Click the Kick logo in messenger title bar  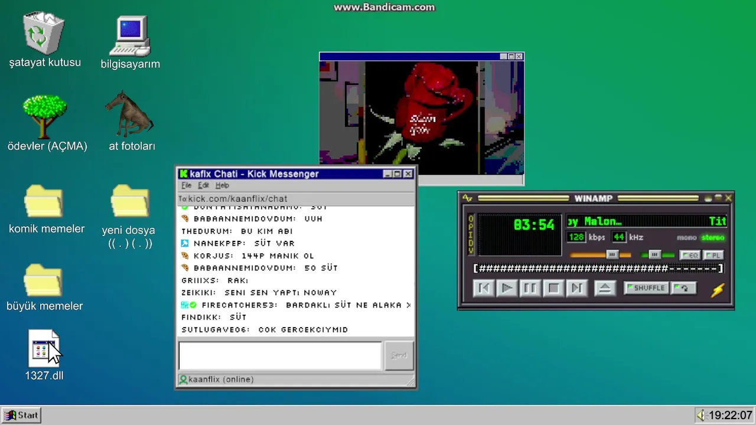click(x=184, y=174)
